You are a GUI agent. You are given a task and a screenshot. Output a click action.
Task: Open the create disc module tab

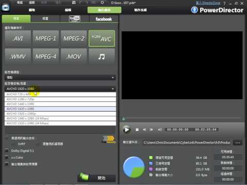[140, 10]
